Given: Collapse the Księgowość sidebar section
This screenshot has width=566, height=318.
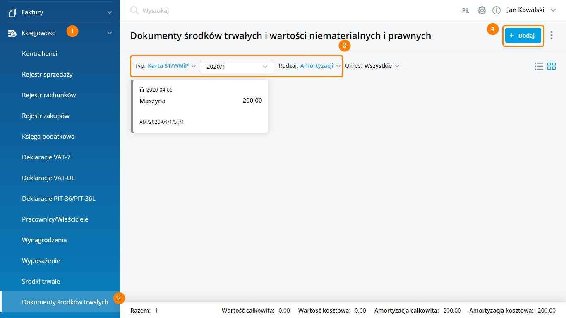Looking at the screenshot, I should pyautogui.click(x=110, y=33).
